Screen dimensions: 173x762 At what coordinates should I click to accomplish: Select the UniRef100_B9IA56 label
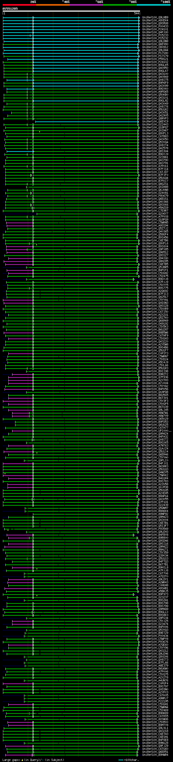point(155,238)
